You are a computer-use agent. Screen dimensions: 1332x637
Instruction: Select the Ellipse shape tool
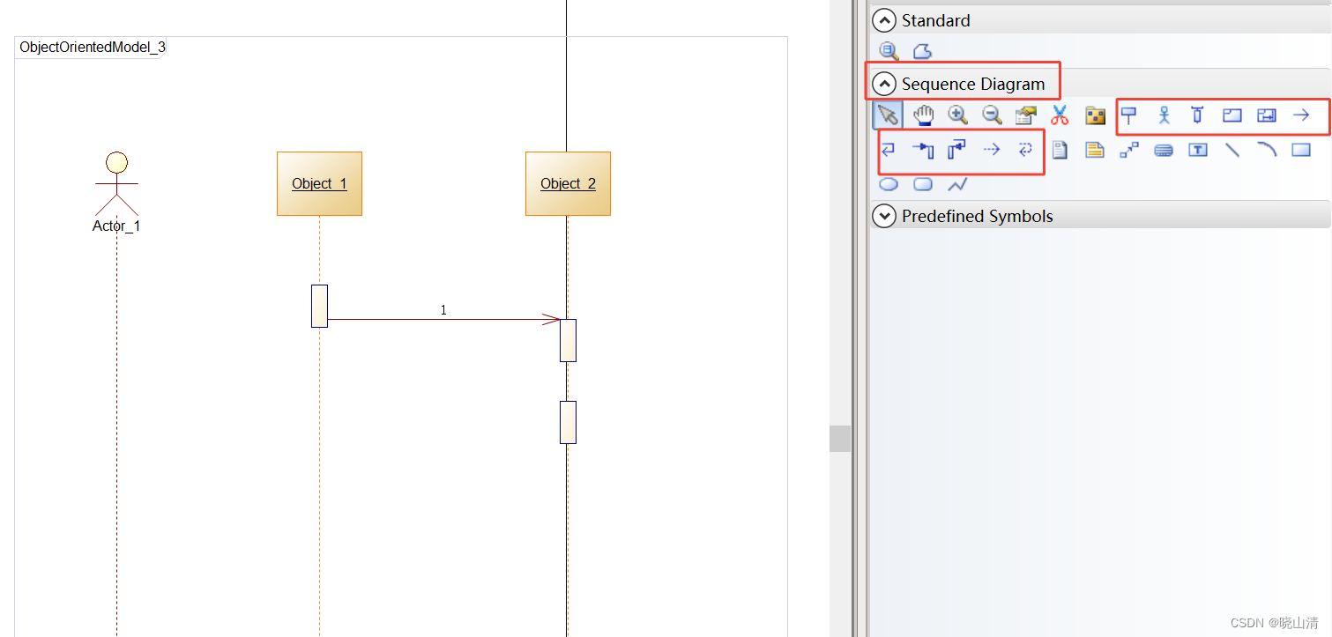point(889,184)
